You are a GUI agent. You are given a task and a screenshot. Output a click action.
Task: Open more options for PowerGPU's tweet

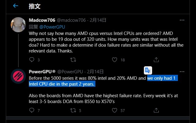pyautogui.click(x=182, y=72)
